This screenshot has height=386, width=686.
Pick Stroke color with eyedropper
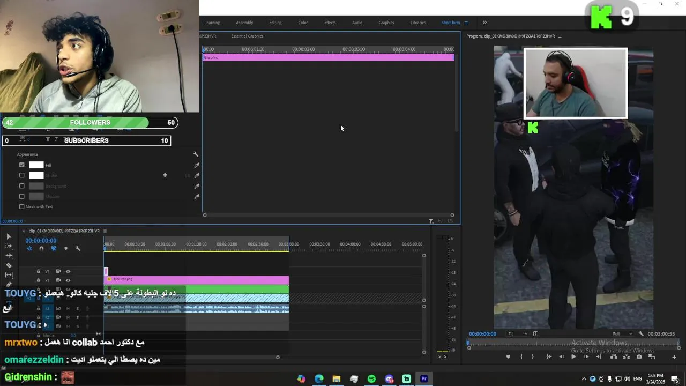[x=197, y=175]
